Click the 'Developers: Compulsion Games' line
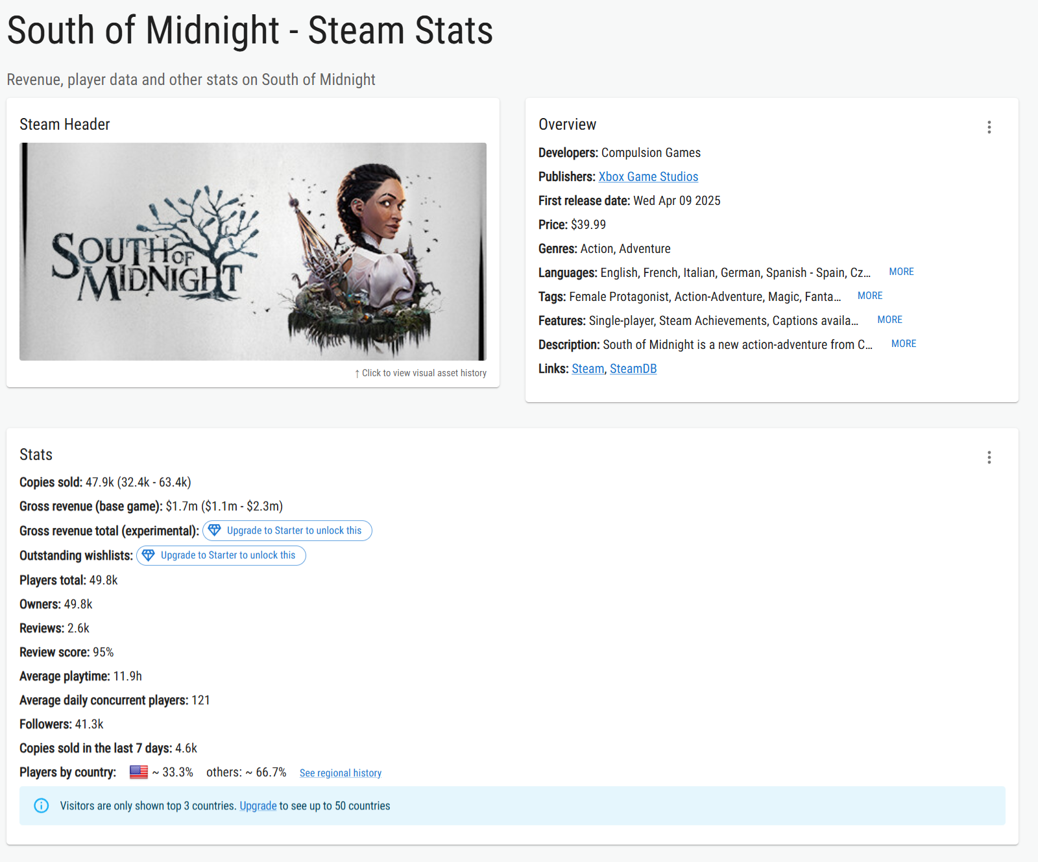 tap(620, 152)
